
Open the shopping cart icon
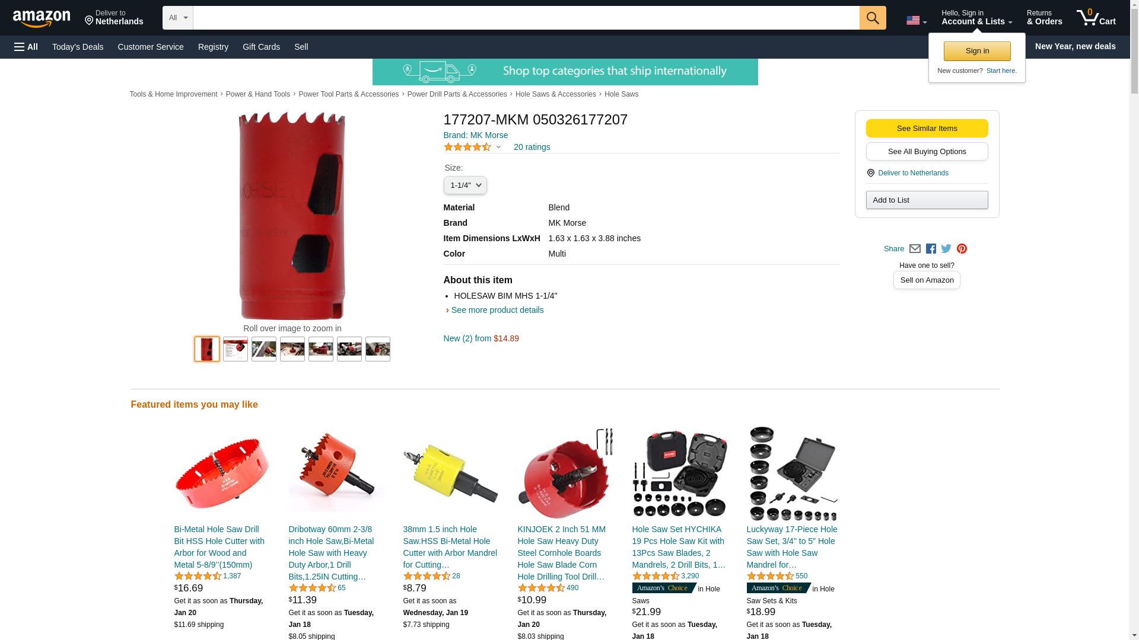1096,18
